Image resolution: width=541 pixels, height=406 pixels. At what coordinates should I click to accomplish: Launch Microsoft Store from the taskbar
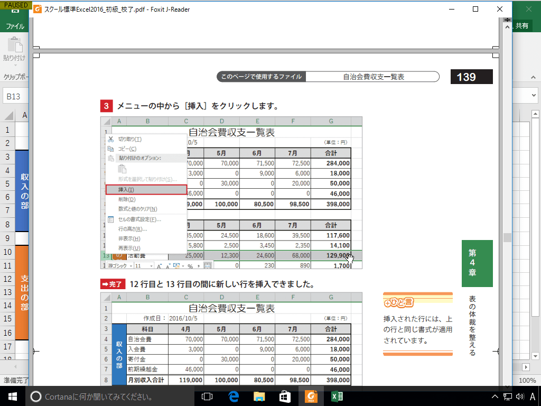[x=285, y=395]
